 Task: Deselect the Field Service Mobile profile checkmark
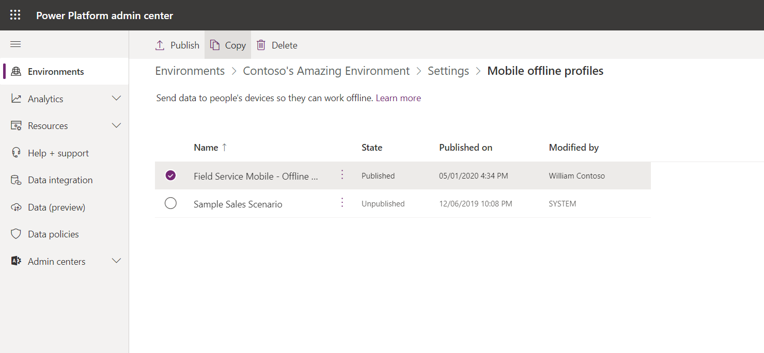(x=170, y=175)
